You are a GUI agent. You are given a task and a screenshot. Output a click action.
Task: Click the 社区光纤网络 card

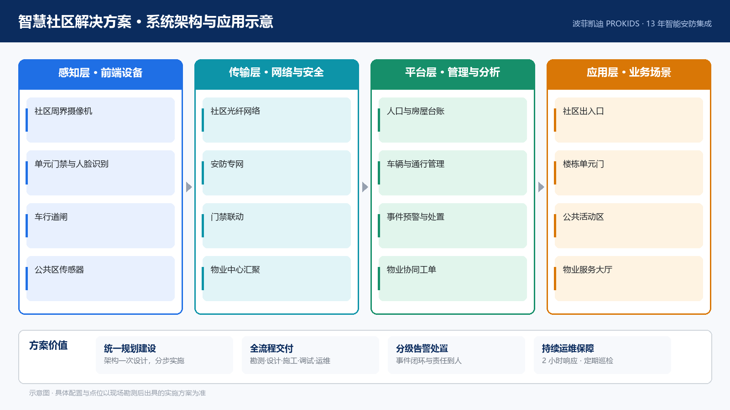276,120
